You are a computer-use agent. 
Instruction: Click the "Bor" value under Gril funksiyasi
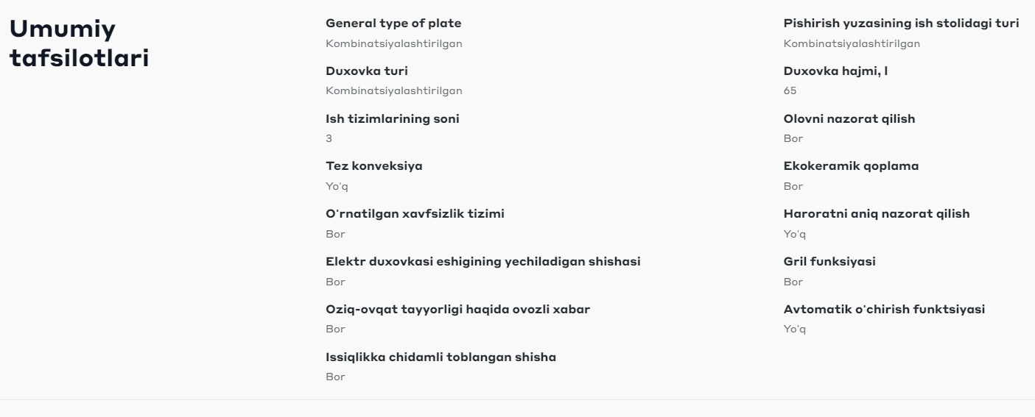793,282
